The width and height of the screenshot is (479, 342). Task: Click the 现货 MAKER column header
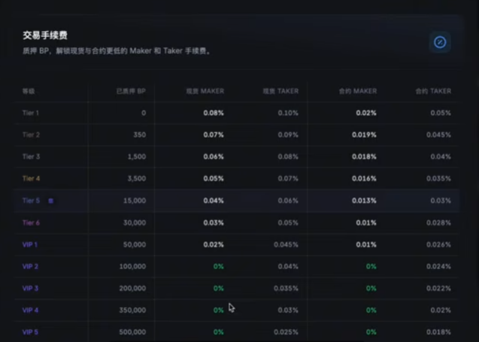pos(205,91)
